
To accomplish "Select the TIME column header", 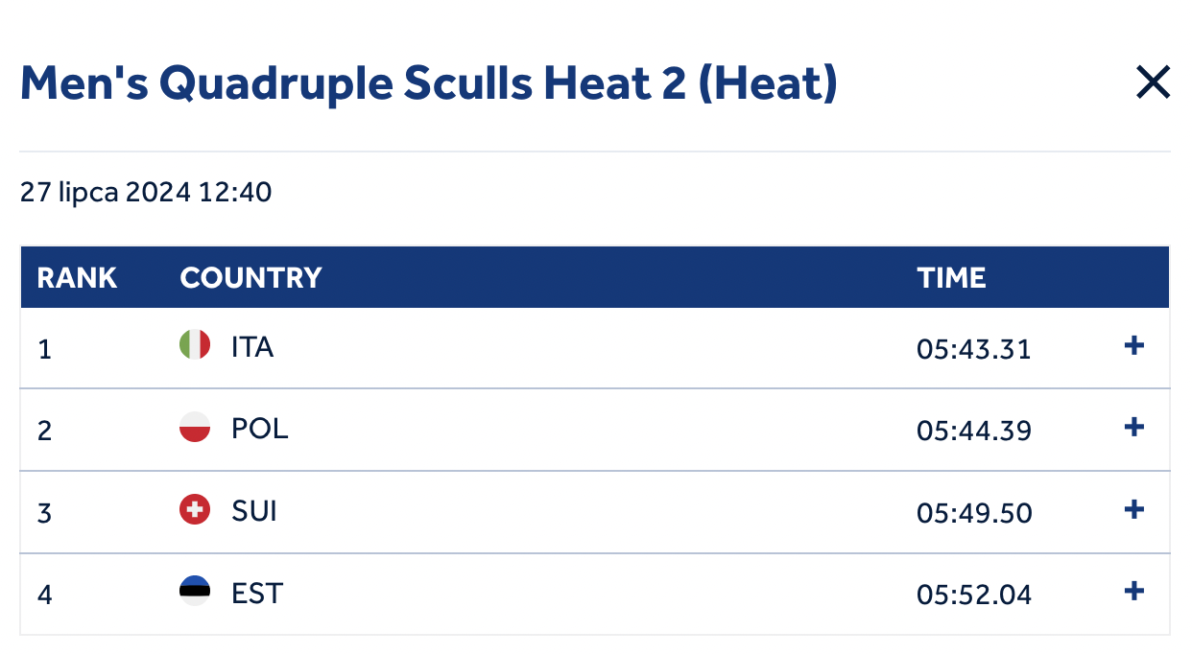I will click(x=951, y=278).
